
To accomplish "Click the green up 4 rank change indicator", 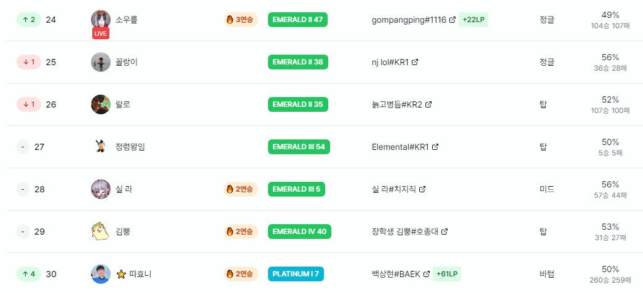I will [x=28, y=274].
